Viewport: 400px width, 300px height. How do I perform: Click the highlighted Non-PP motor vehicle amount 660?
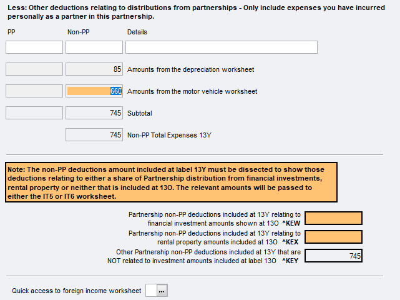click(x=94, y=91)
